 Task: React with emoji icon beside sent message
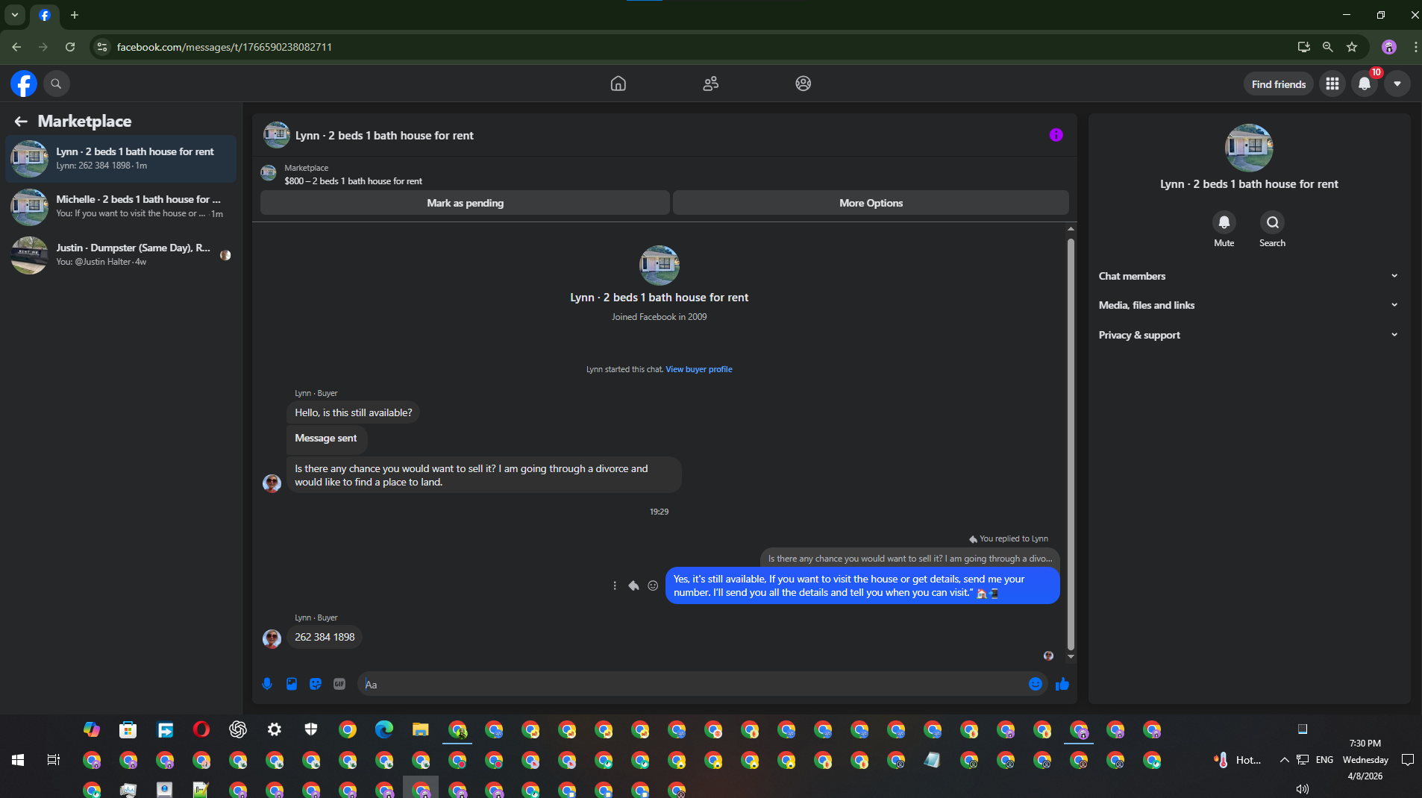pos(653,585)
